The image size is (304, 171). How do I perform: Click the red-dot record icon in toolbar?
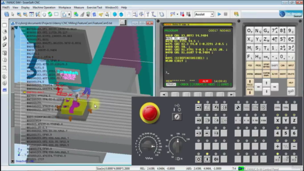182,14
